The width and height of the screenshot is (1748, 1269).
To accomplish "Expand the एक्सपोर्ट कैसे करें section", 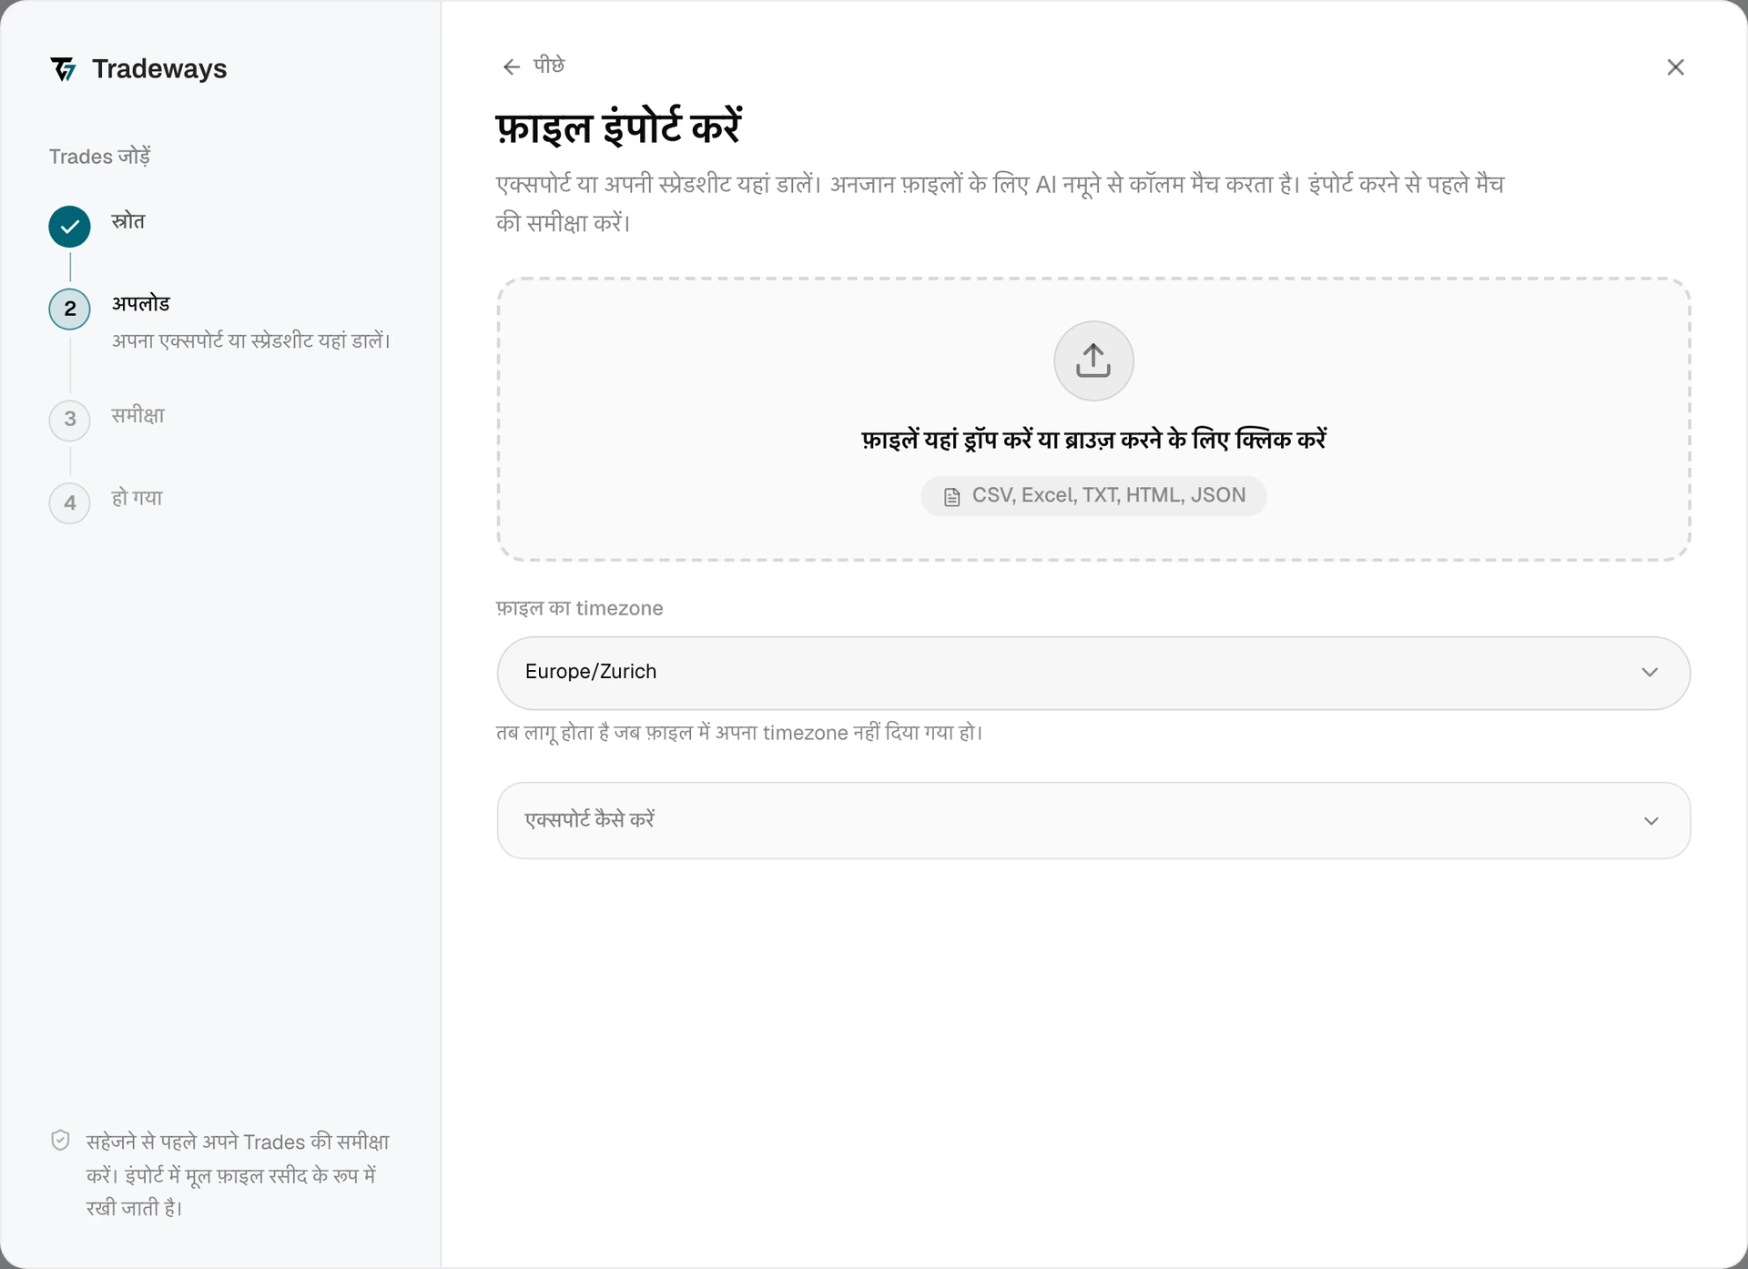I will [x=1093, y=820].
